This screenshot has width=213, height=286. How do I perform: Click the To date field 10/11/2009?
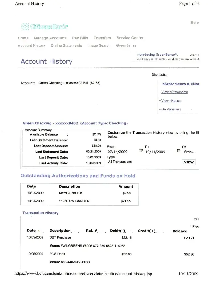(155, 152)
